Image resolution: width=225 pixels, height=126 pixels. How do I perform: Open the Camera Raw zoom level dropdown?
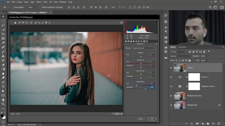point(22,114)
